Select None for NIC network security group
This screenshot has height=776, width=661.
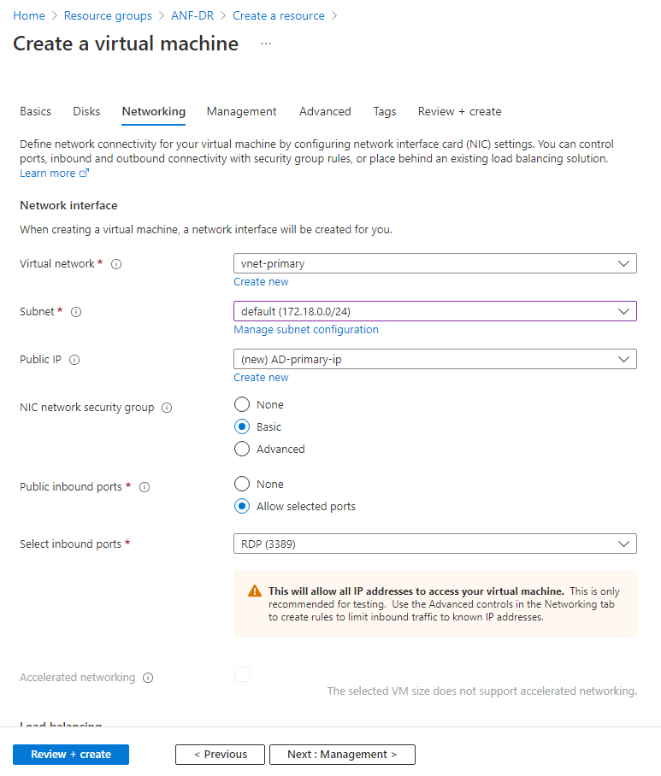pos(242,404)
